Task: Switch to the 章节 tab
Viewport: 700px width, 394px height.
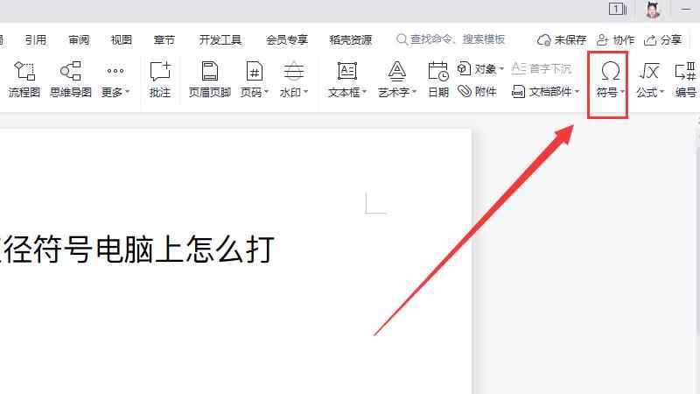Action: (x=164, y=40)
